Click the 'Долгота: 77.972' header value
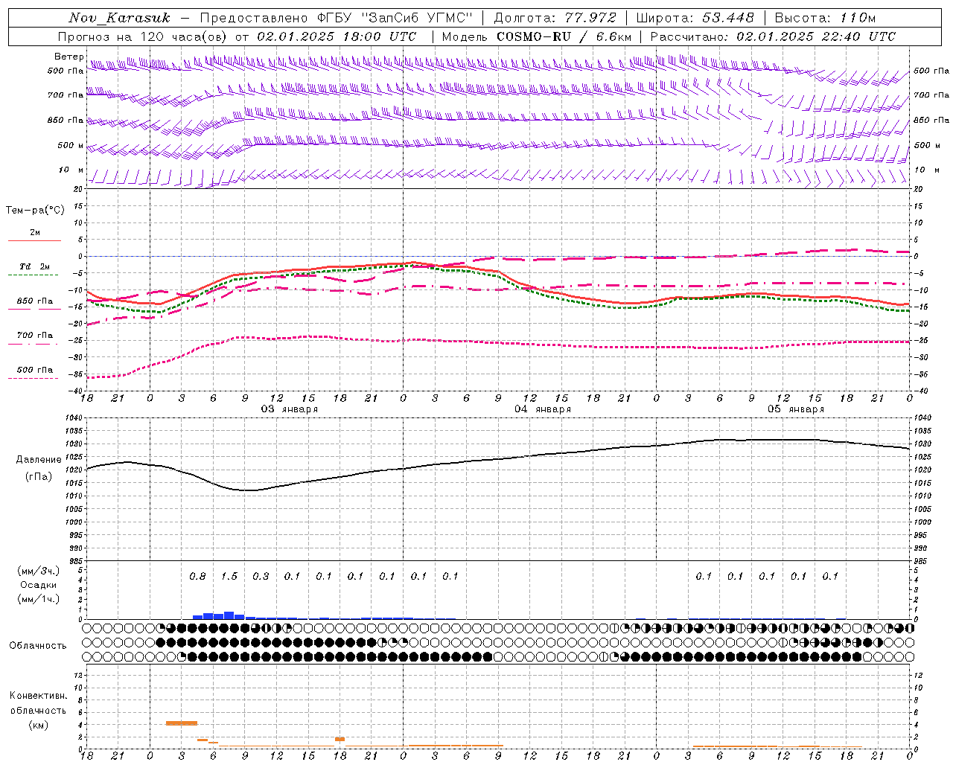The image size is (953, 762). coord(555,17)
